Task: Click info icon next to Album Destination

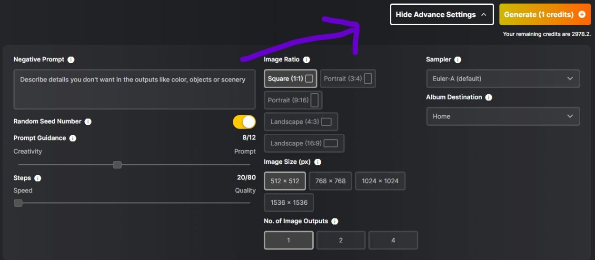Action: point(489,98)
